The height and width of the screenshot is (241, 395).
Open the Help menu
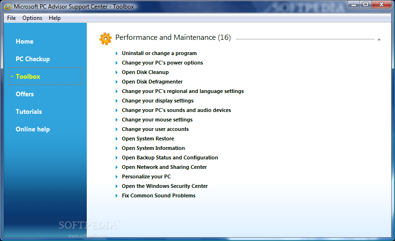pos(55,18)
